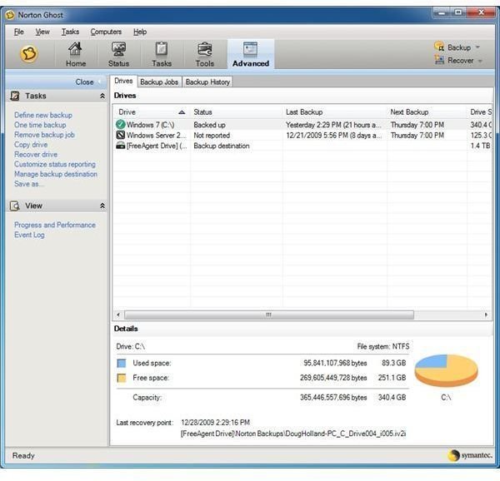Open the Help menu
The height and width of the screenshot is (481, 500).
140,32
